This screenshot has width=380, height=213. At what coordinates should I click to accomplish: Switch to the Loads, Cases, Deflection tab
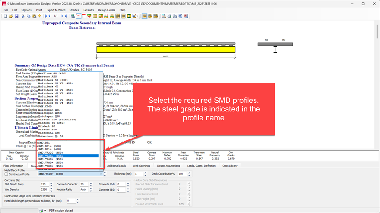point(201,166)
